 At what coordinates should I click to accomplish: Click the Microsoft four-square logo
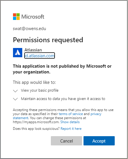coord(16,17)
